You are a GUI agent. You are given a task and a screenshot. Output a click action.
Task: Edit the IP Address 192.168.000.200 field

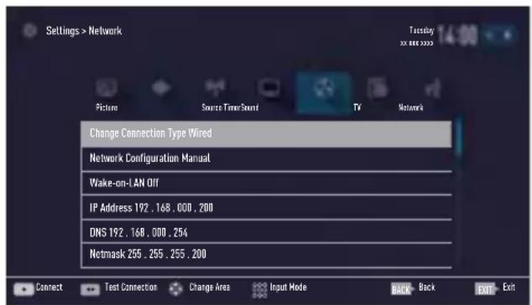coord(266,208)
